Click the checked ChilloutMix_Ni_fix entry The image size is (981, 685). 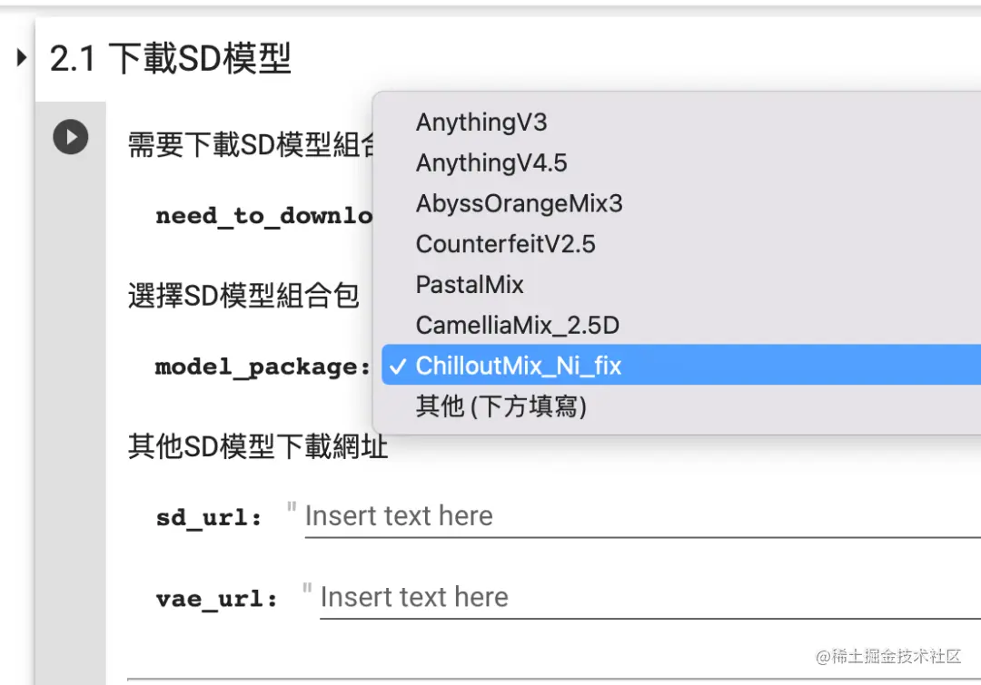pos(681,365)
